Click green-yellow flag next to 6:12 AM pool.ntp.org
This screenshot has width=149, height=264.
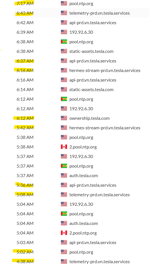pos(64,99)
